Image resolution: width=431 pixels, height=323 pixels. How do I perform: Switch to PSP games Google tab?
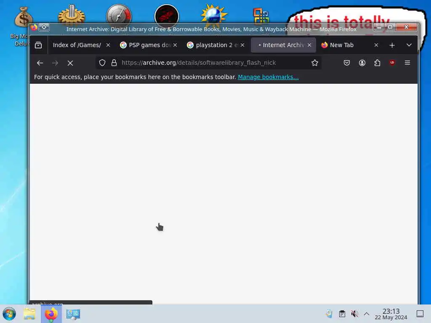point(146,45)
